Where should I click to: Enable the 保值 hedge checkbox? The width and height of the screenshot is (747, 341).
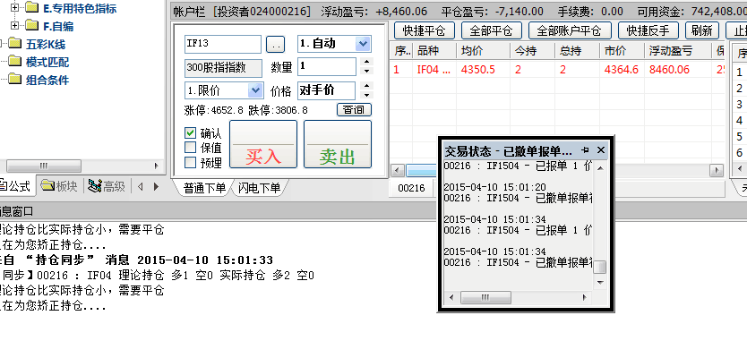190,147
